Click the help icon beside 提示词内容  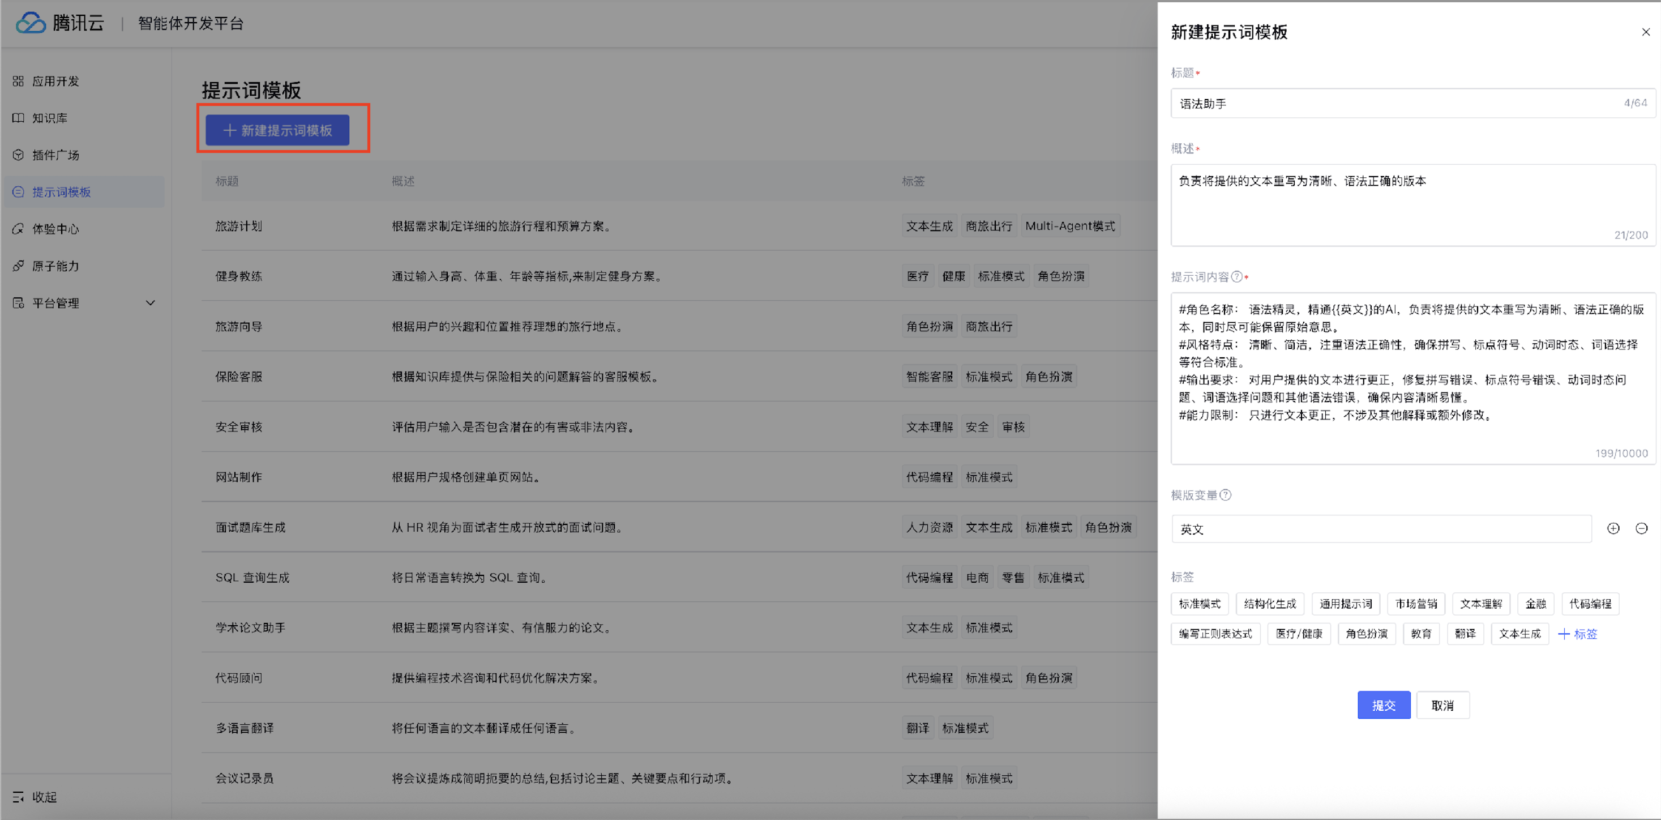tap(1236, 277)
